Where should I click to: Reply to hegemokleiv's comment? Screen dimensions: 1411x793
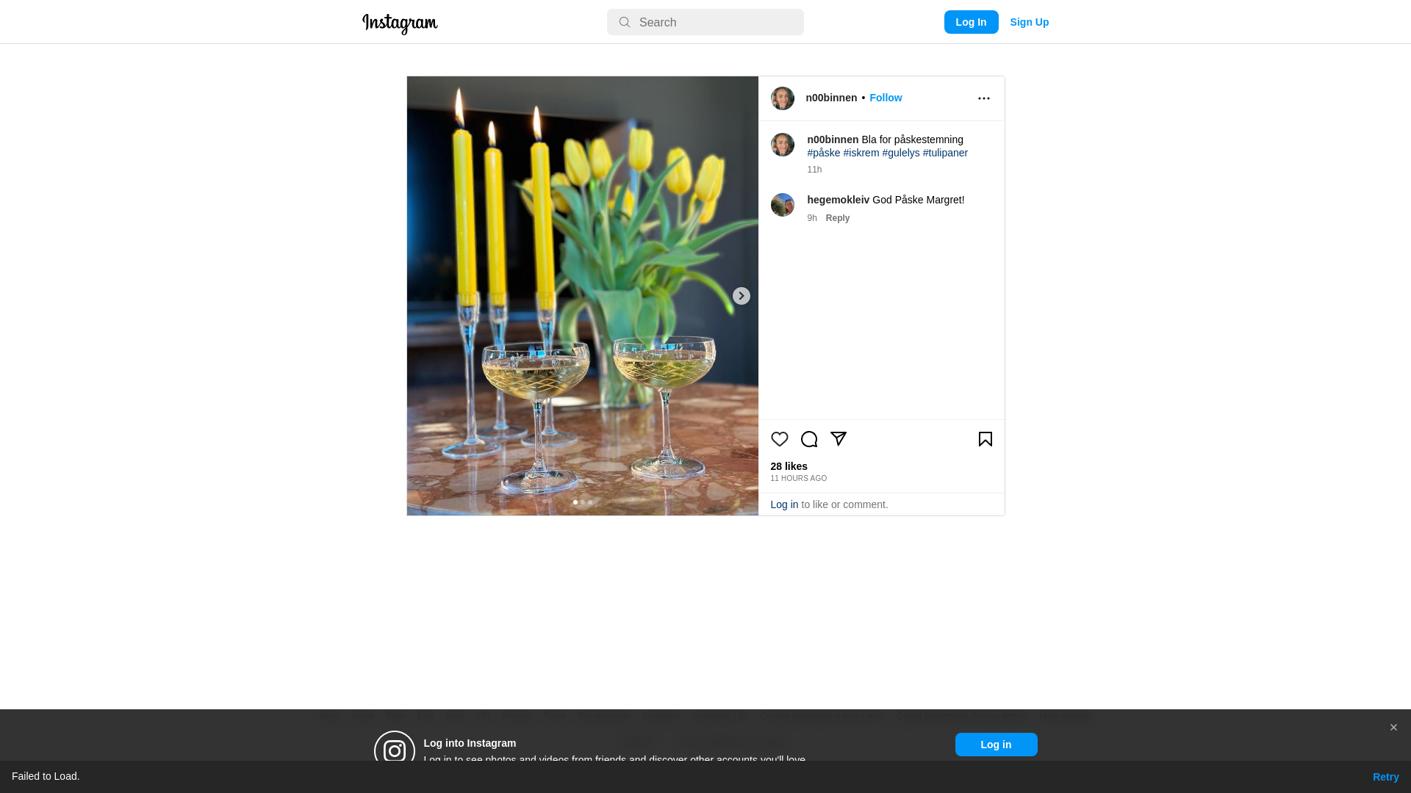pyautogui.click(x=837, y=218)
